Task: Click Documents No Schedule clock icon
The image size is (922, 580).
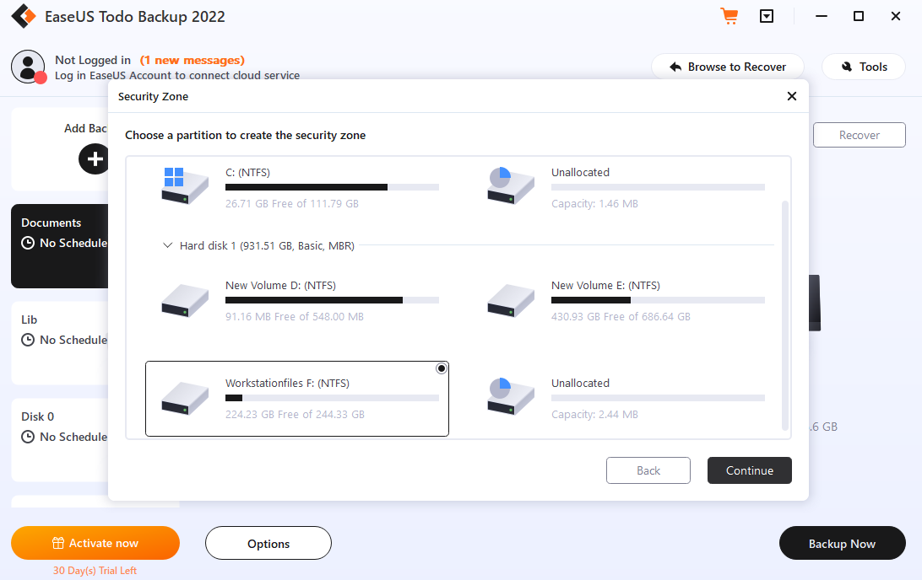Action: (28, 243)
